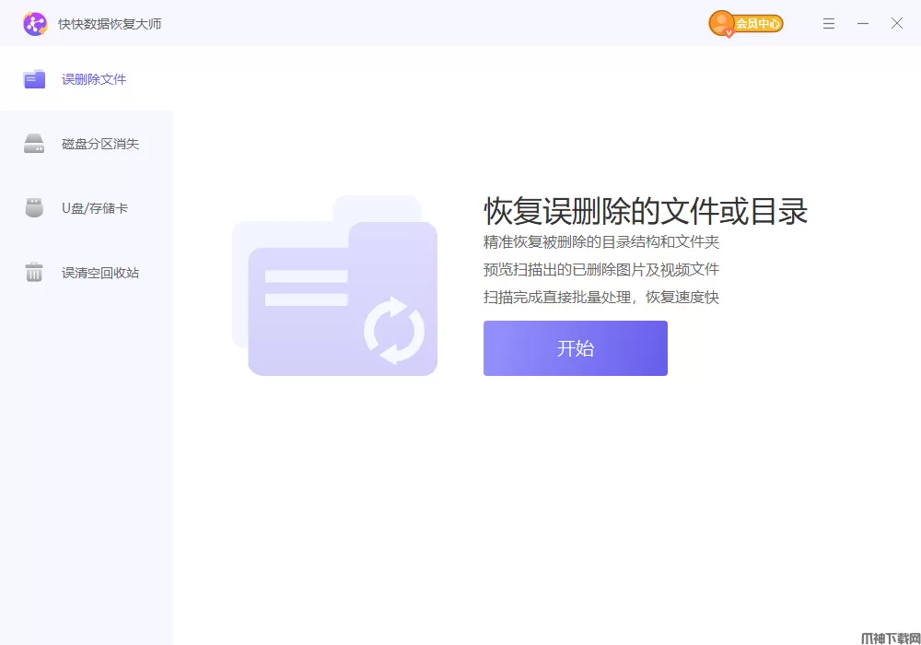Close the 快快数据恢复大师 window

tap(897, 24)
